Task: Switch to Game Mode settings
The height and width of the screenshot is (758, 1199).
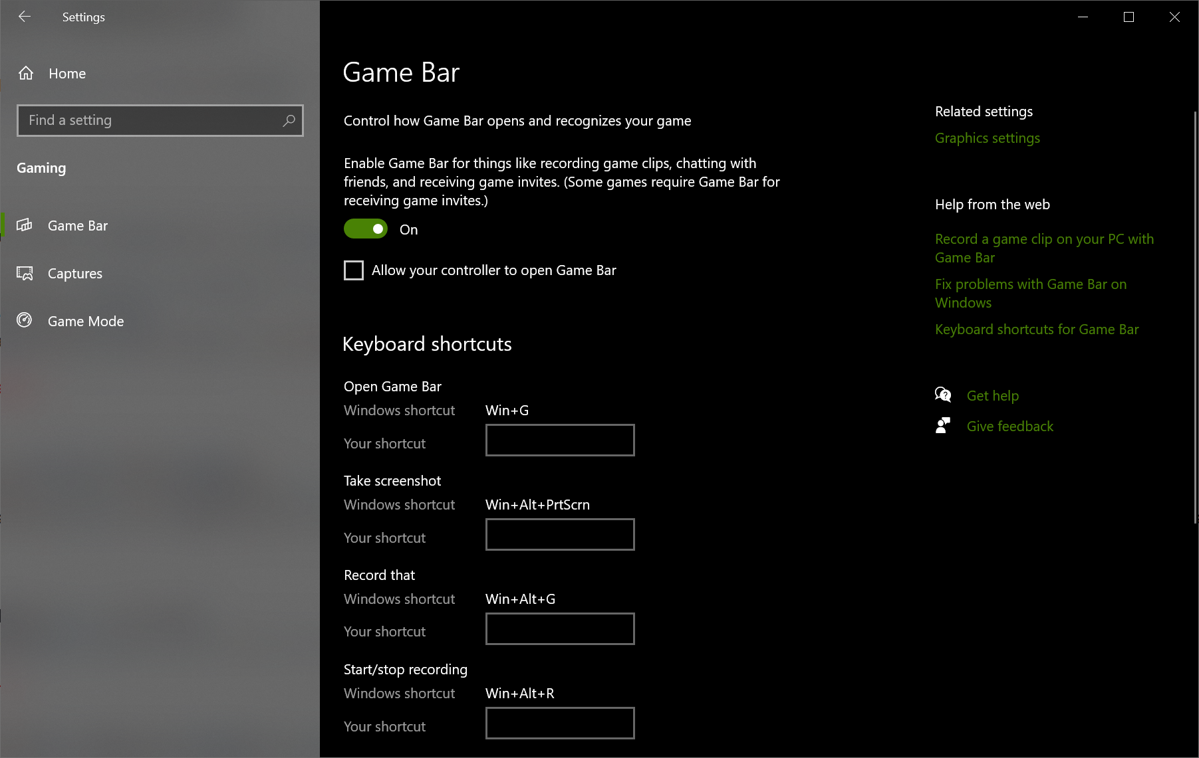Action: pos(86,321)
